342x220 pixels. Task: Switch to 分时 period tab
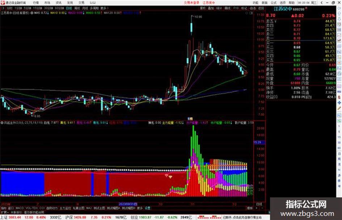(x=9, y=8)
